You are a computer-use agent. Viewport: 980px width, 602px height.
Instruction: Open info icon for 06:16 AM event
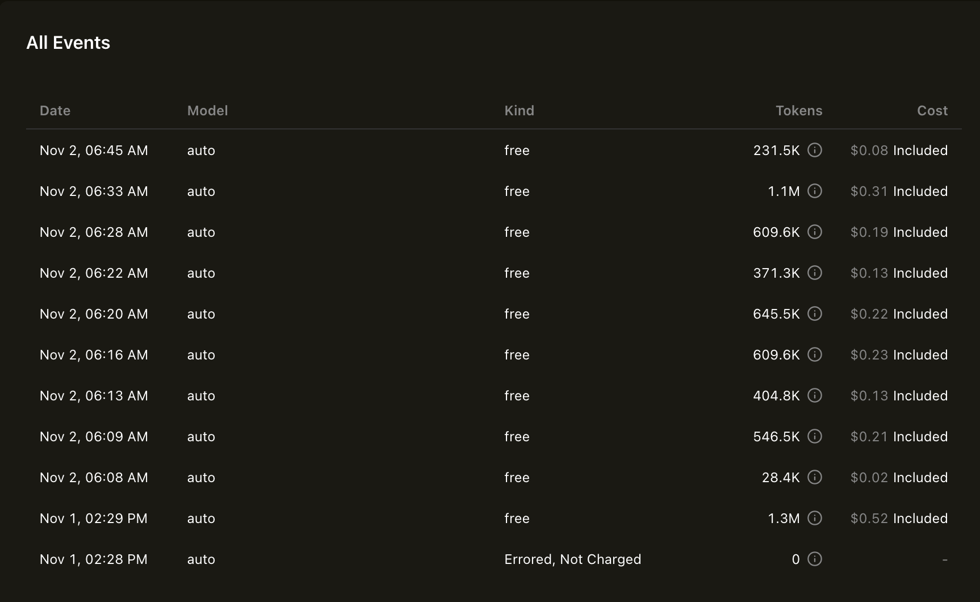tap(815, 354)
